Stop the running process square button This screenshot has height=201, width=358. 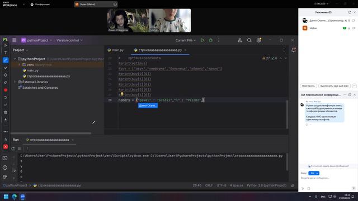(x=20, y=149)
